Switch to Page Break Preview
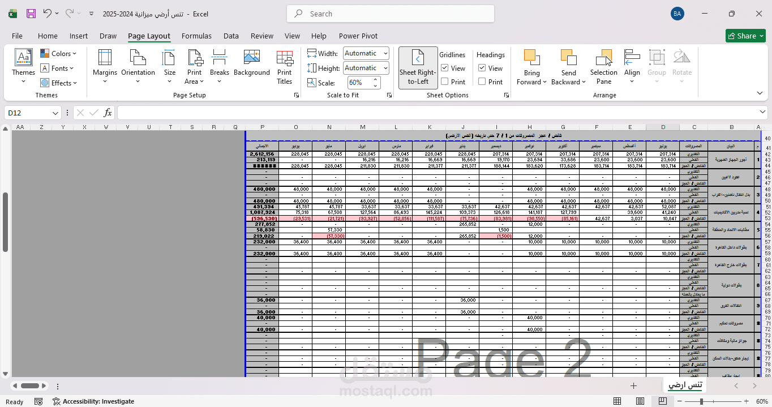772x407 pixels. (662, 401)
